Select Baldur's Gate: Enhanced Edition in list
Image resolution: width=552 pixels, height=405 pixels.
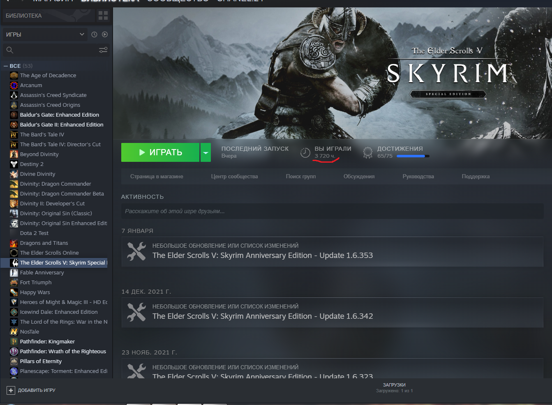(x=59, y=115)
